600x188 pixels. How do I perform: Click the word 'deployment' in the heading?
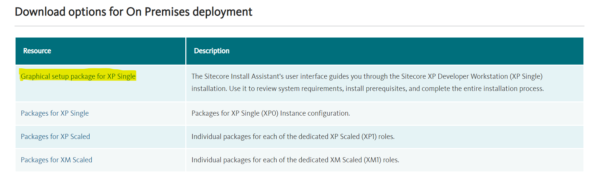click(223, 12)
